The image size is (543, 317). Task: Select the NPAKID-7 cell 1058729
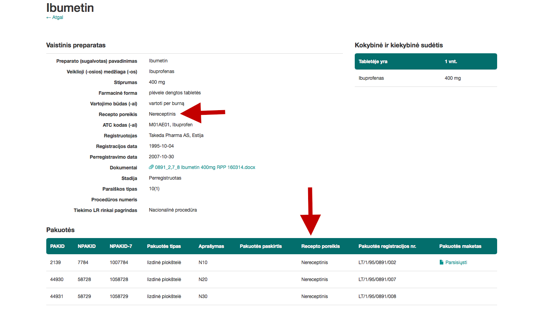[119, 296]
